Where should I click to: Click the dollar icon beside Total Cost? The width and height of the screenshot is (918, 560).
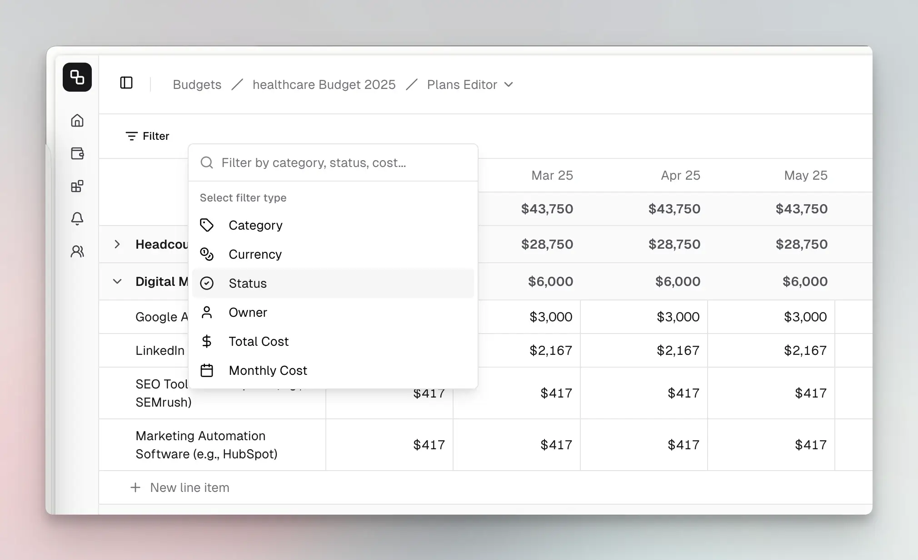pyautogui.click(x=207, y=341)
